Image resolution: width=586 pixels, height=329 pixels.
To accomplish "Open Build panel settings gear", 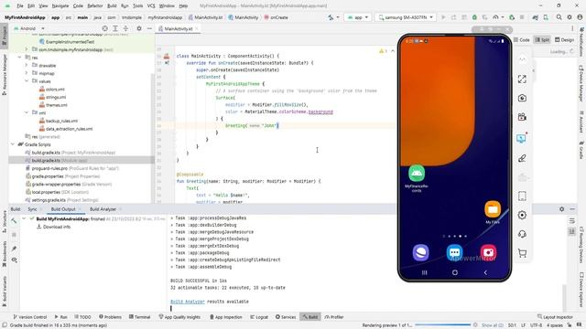I will pyautogui.click(x=561, y=209).
